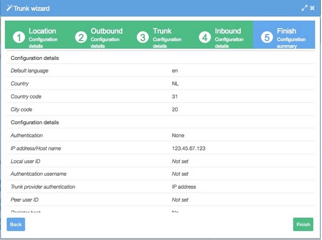
Task: Click step number 4 circle for Inbound
Action: (205, 37)
